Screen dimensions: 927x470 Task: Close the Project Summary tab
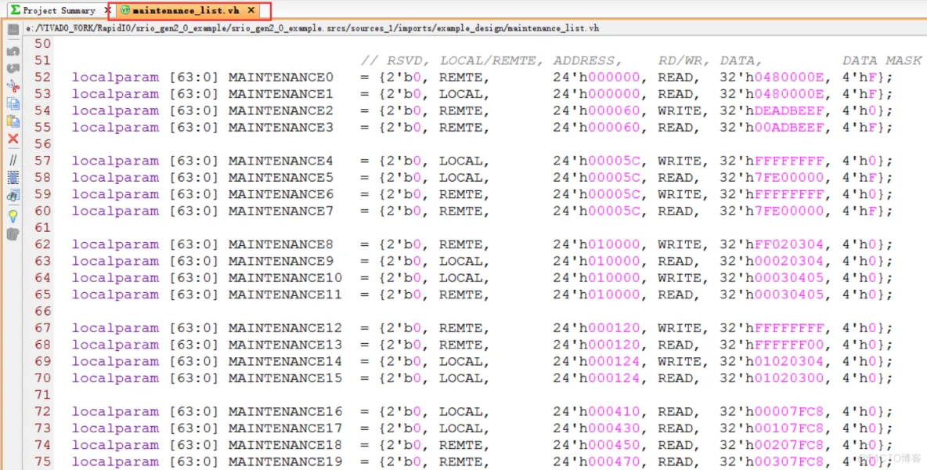click(x=107, y=10)
